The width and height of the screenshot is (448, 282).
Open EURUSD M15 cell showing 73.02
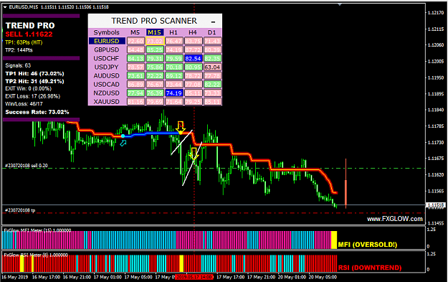[x=155, y=41]
